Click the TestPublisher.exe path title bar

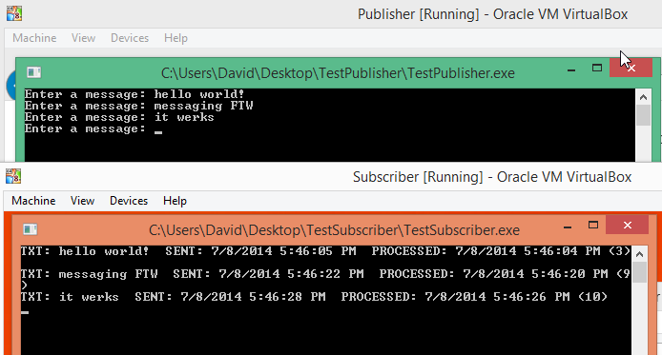(338, 73)
